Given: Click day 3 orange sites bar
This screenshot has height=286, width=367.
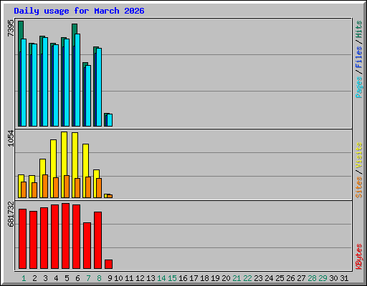Looking at the screenshot, I should pos(45,186).
